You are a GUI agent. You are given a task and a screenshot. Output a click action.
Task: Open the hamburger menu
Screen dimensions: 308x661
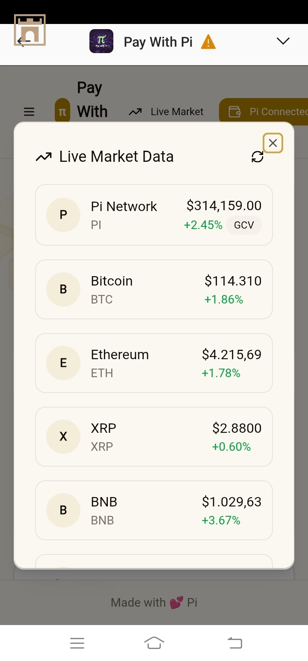coord(29,112)
